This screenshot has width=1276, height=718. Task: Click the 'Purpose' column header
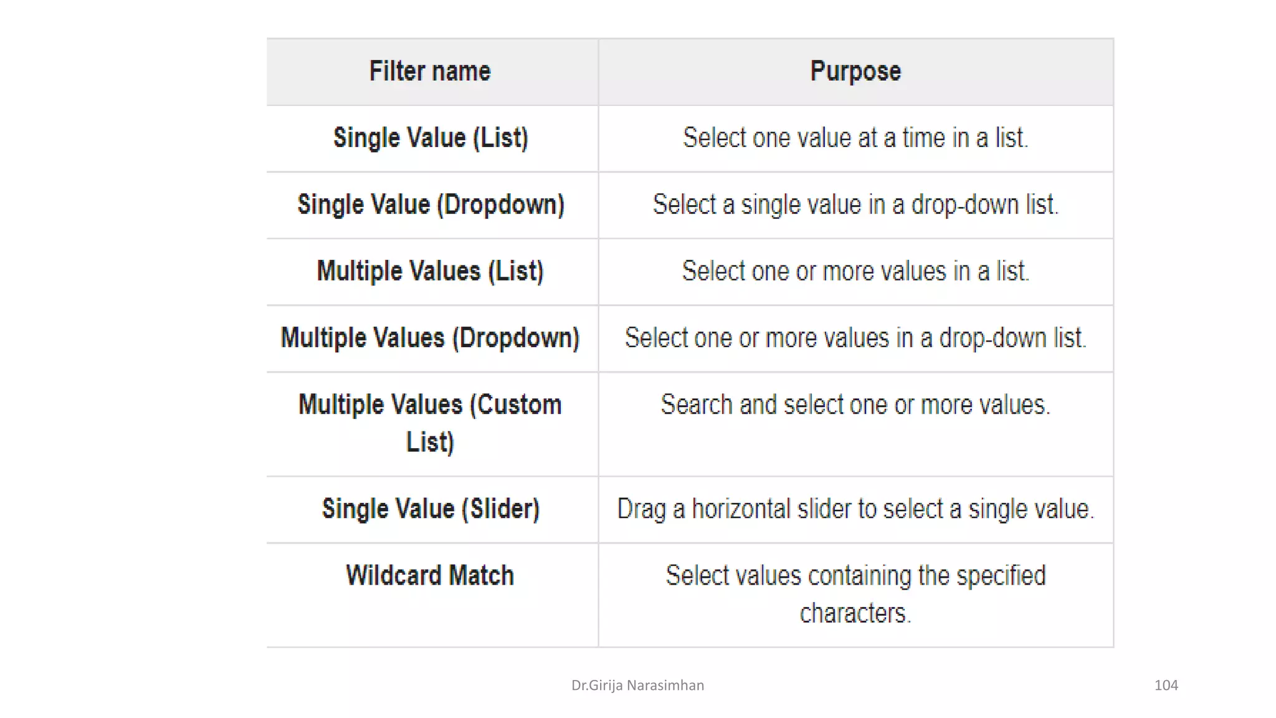click(x=856, y=72)
